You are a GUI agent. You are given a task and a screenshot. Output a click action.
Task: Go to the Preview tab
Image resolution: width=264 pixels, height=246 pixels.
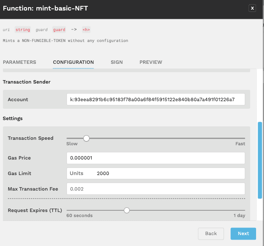point(151,62)
